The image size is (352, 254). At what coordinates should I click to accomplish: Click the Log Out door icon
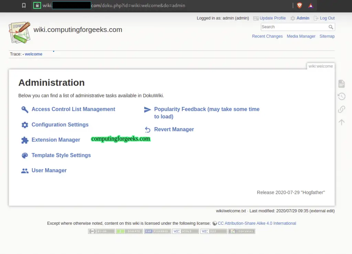[x=316, y=18]
